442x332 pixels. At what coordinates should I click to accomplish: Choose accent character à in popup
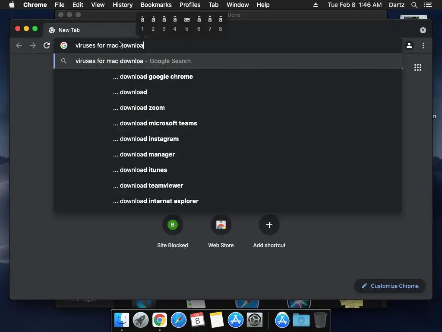click(142, 23)
